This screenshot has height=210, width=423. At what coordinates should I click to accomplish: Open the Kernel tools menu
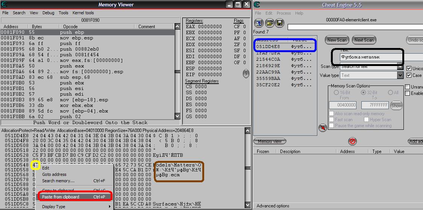(x=83, y=13)
